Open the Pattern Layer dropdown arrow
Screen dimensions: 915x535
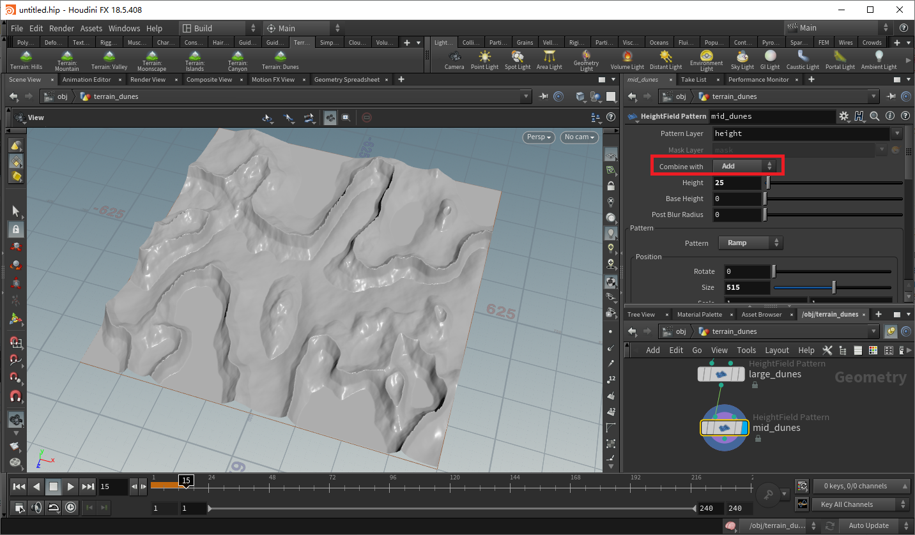click(x=897, y=133)
